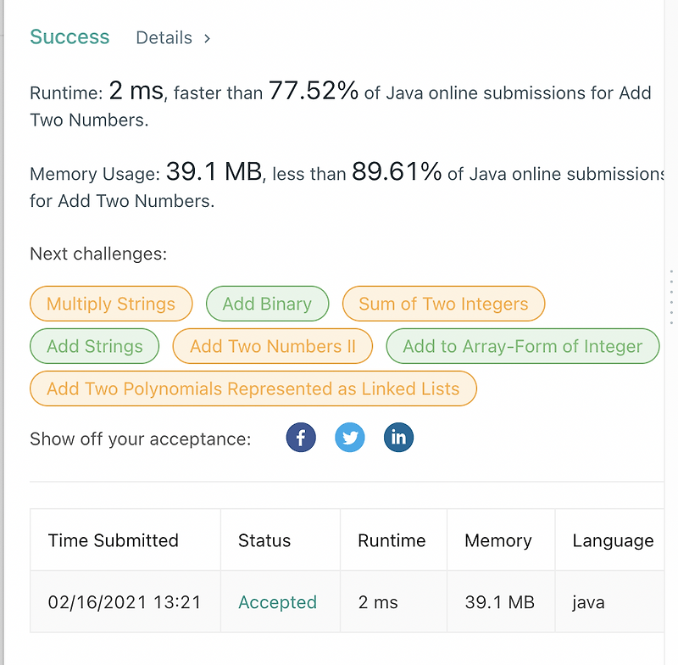Screen dimensions: 678x665
Task: Go to Add Strings challenge
Action: tap(95, 346)
